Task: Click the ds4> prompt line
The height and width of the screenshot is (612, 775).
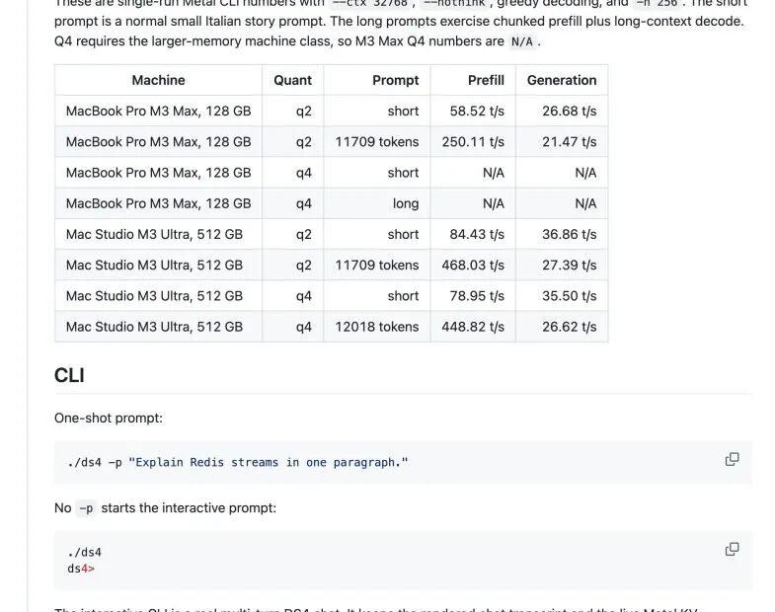Action: 81,569
